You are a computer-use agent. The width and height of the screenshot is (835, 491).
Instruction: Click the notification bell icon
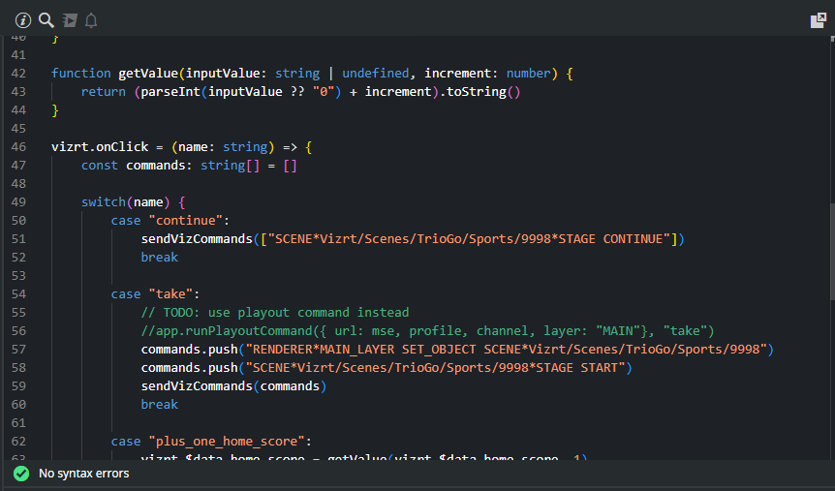tap(91, 19)
